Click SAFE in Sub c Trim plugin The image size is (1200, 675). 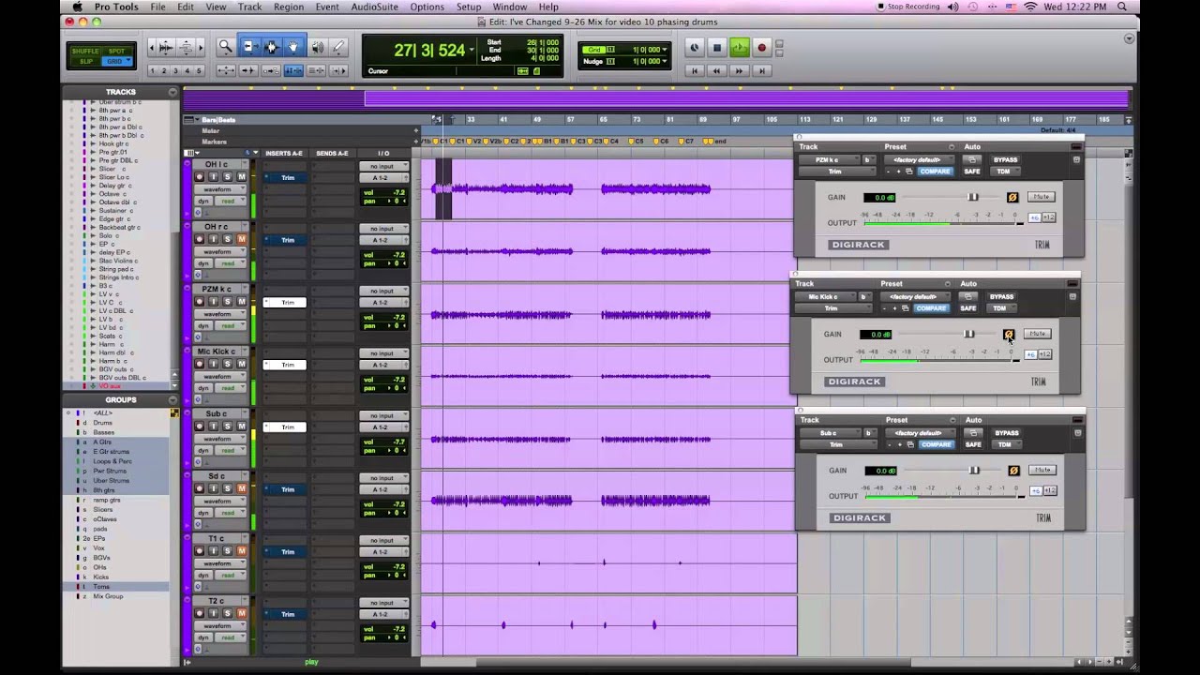(x=973, y=444)
